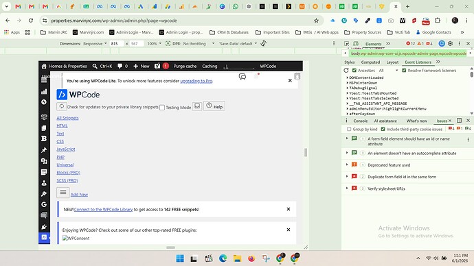Expand the DOMContentLoaded listener
Image resolution: width=474 pixels, height=266 pixels.
[348, 77]
